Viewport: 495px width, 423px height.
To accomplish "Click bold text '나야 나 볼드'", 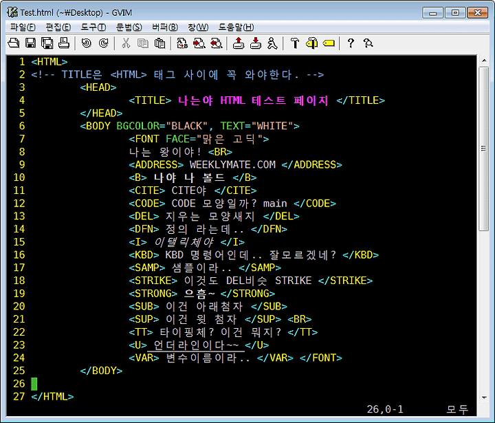I will pos(190,177).
